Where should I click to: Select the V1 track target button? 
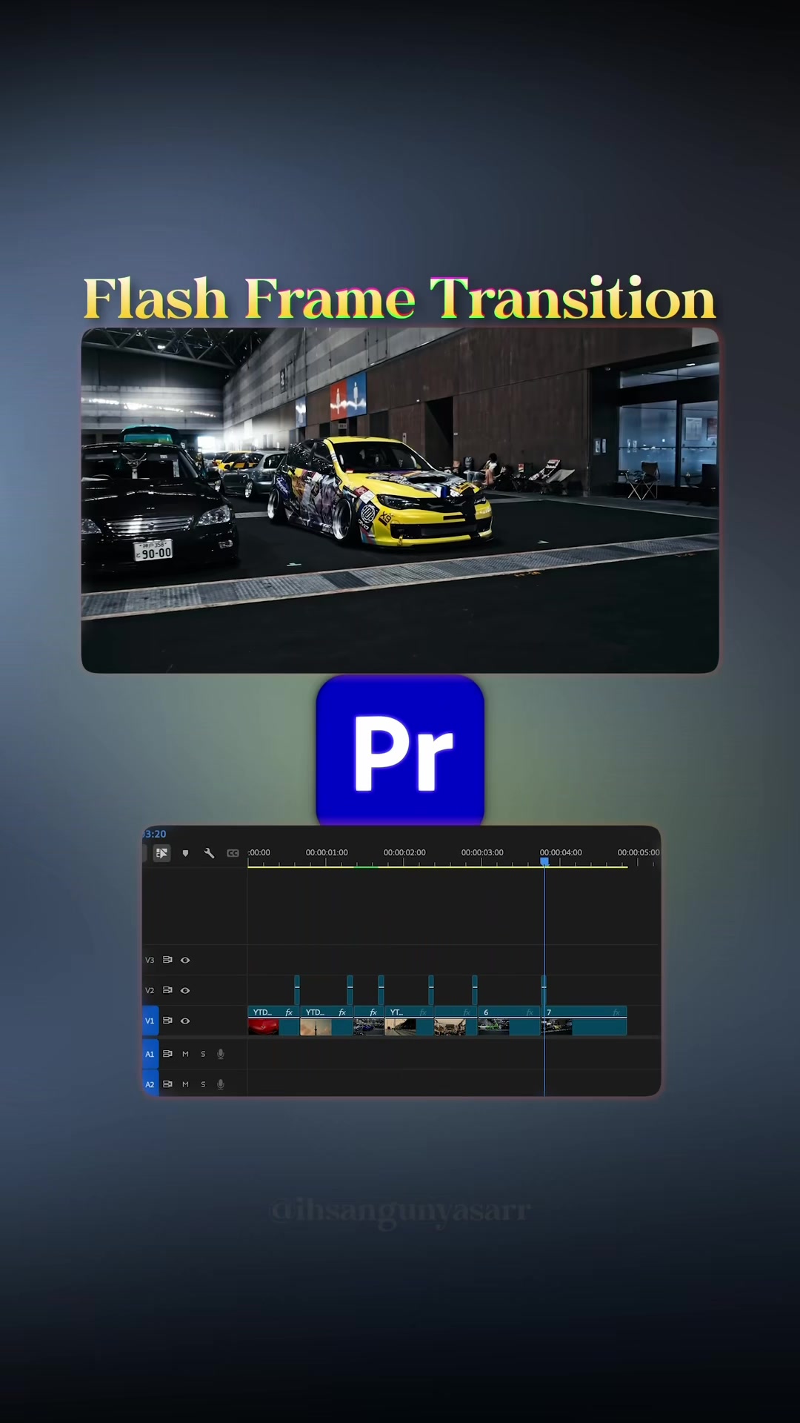[150, 1021]
